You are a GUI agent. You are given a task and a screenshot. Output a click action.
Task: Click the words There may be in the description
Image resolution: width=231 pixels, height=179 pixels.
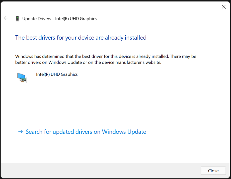pos(183,57)
